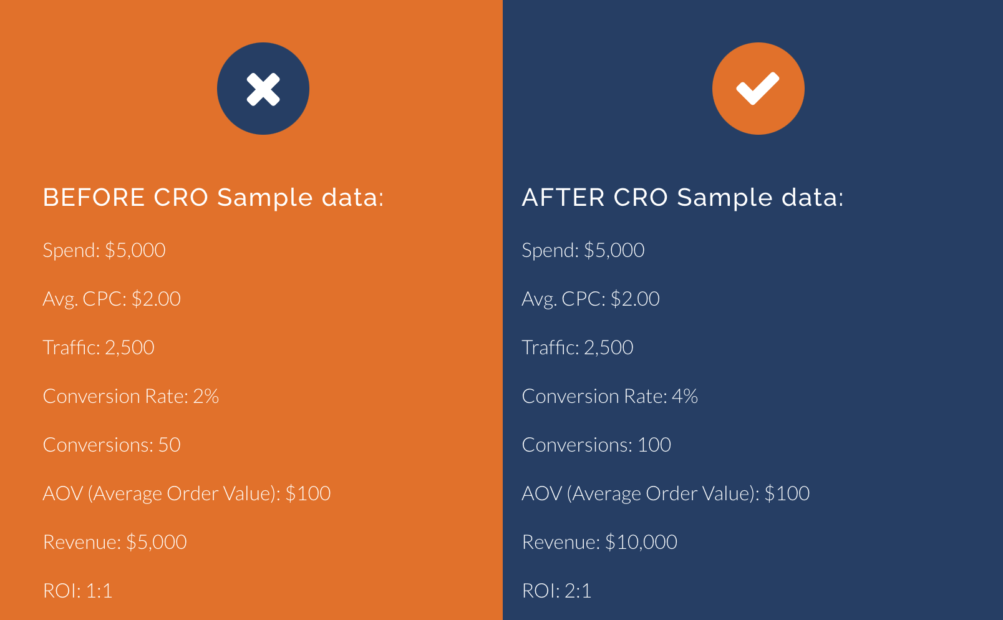The image size is (1003, 620).
Task: Select the ROI: 1:1 line
Action: point(78,591)
